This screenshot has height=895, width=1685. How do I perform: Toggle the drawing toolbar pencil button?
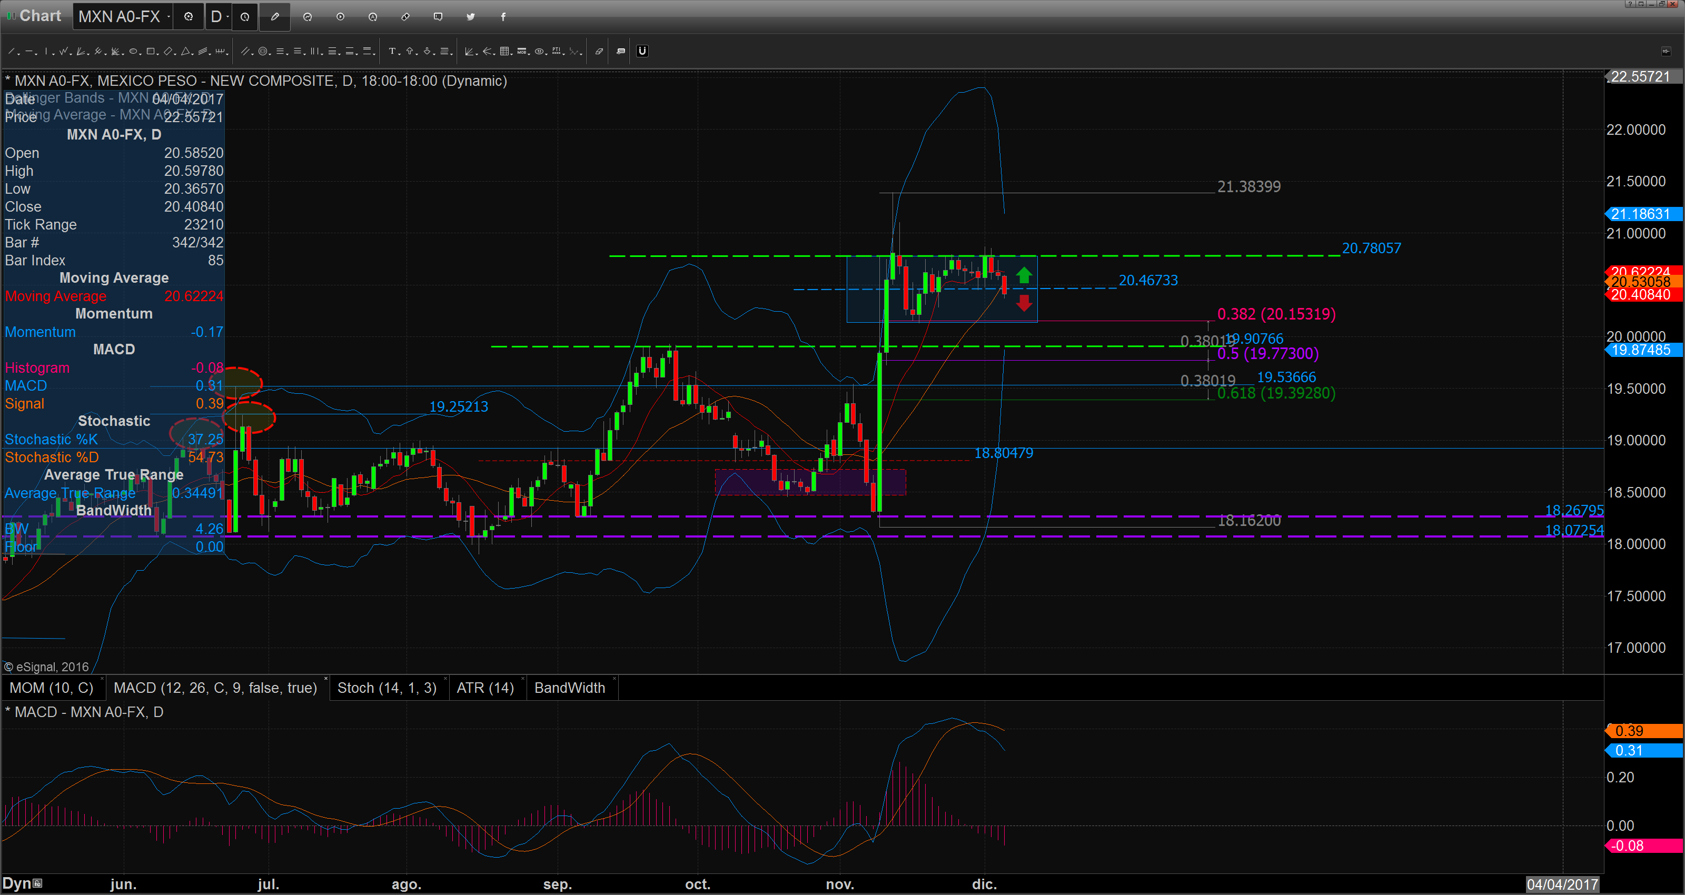click(x=275, y=16)
